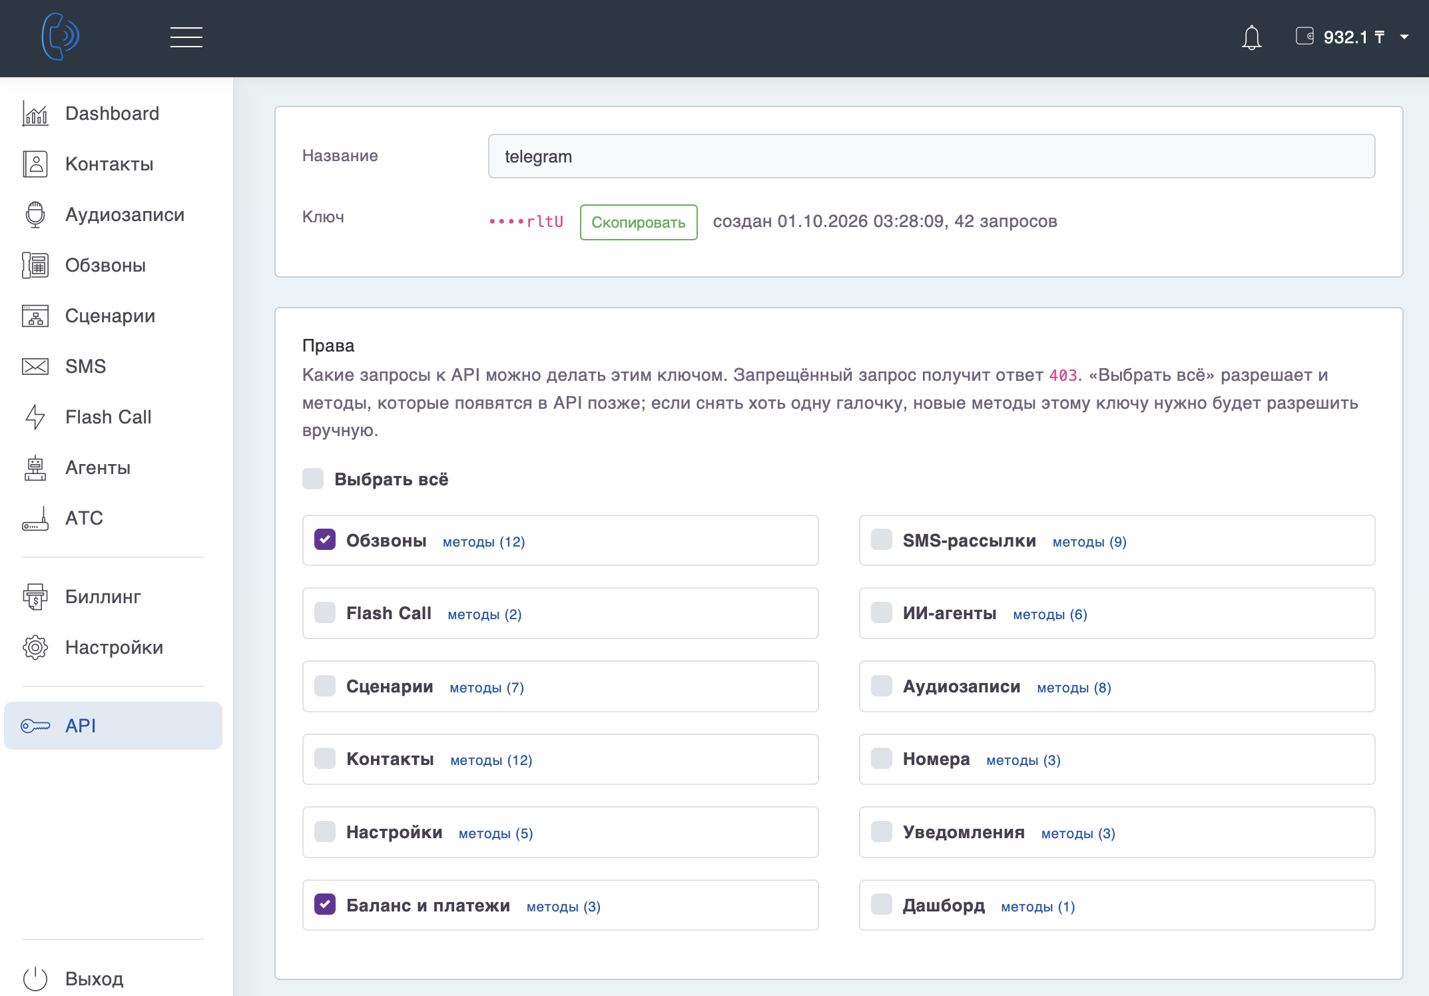The height and width of the screenshot is (996, 1429).
Task: Check the SMS-рассылки permission checkbox
Action: (882, 540)
